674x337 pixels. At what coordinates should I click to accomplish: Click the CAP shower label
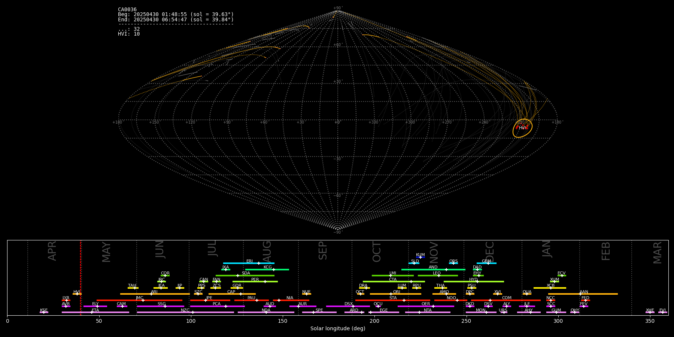pos(231,292)
